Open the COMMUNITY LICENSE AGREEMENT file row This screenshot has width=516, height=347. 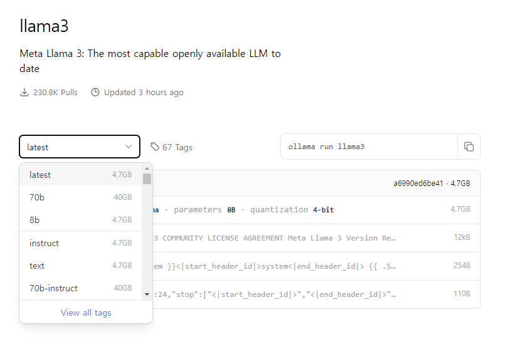(316, 238)
